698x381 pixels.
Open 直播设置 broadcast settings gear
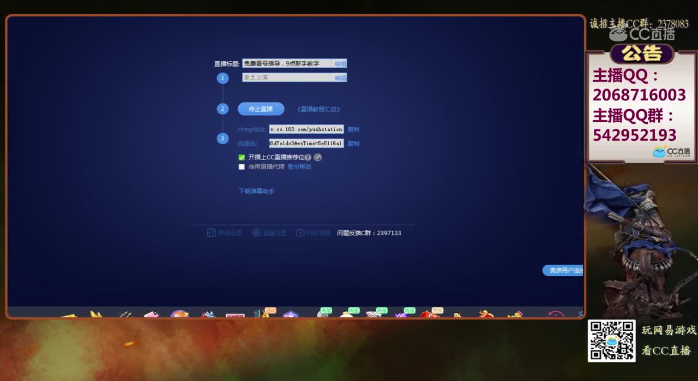click(x=269, y=233)
